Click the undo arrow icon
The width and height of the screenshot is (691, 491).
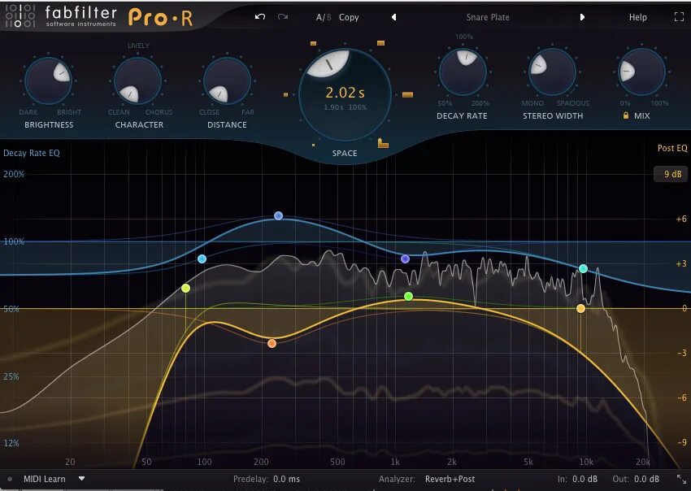coord(260,17)
